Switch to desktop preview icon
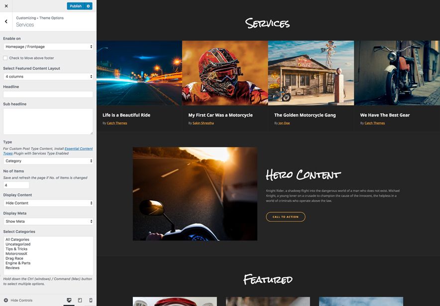 pos(70,301)
